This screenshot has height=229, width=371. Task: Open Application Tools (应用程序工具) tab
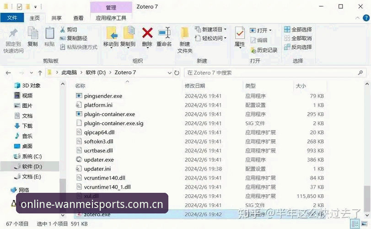click(111, 18)
